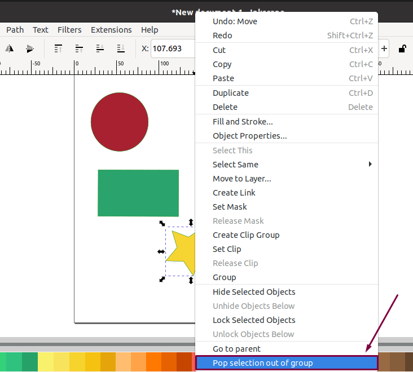This screenshot has width=413, height=372.
Task: Pick the orange palette swatch
Action: pyautogui.click(x=153, y=362)
